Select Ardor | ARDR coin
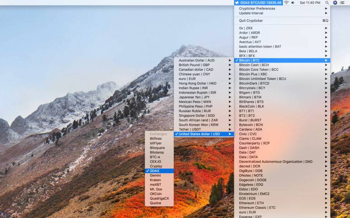350x218 pixels. [282, 33]
